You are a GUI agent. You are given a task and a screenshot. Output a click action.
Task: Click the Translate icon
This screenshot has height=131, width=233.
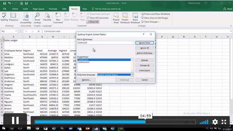pos(47,17)
